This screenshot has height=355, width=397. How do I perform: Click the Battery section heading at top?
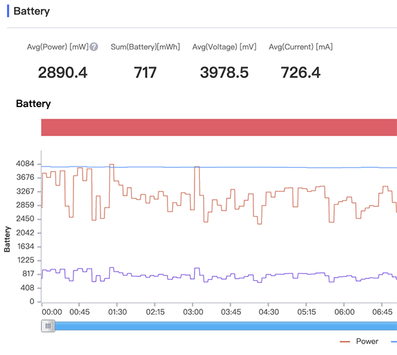point(31,11)
